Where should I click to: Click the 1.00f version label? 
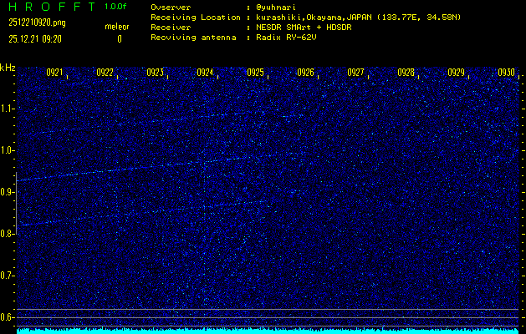[x=116, y=7]
